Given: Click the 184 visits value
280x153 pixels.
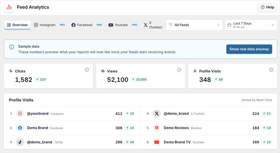Looking at the screenshot, I should [x=256, y=128].
